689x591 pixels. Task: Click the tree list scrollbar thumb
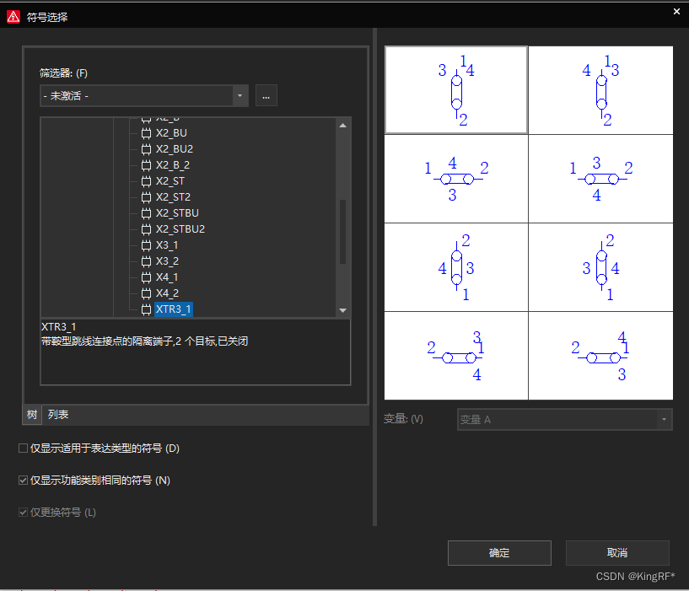coord(343,232)
